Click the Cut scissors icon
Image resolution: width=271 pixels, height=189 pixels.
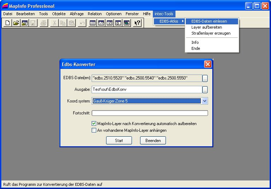click(54, 23)
